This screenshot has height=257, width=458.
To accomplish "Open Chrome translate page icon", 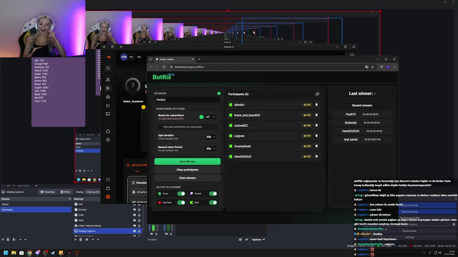I will point(367,67).
